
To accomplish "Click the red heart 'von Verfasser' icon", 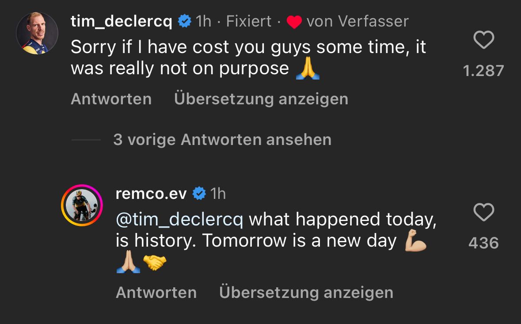I will 294,22.
